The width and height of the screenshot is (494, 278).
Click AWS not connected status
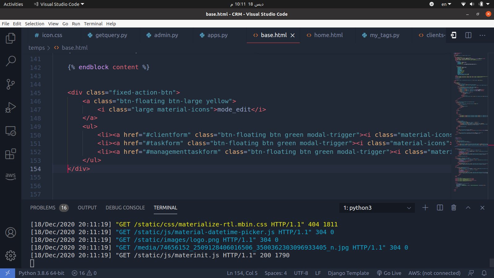[x=434, y=273]
